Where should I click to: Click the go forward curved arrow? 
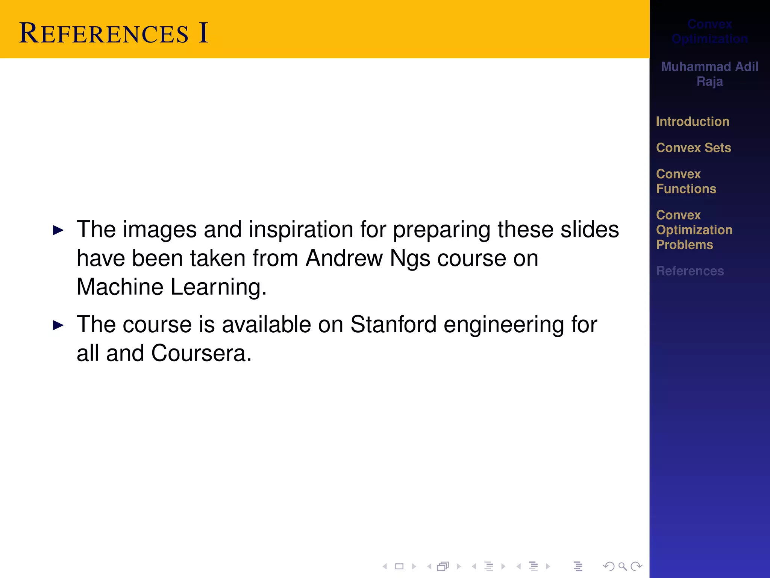[637, 566]
